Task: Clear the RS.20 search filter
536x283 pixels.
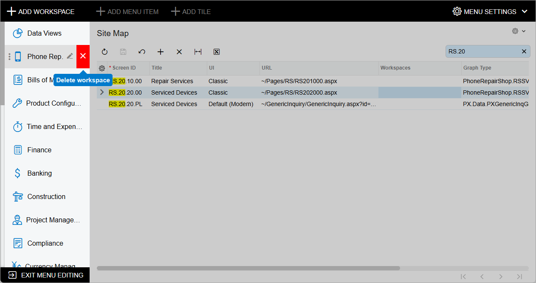Action: pos(524,51)
